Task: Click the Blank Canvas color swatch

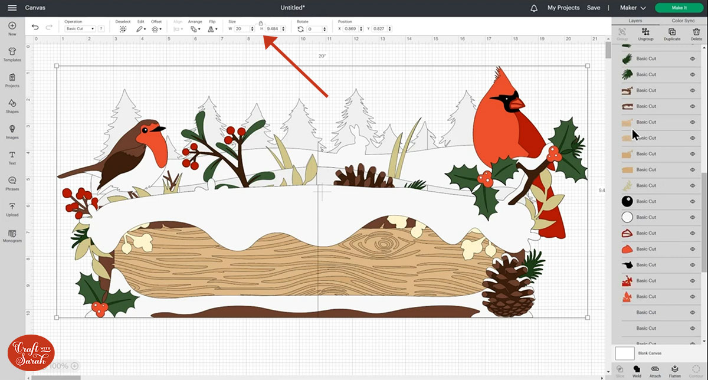Action: [625, 353]
